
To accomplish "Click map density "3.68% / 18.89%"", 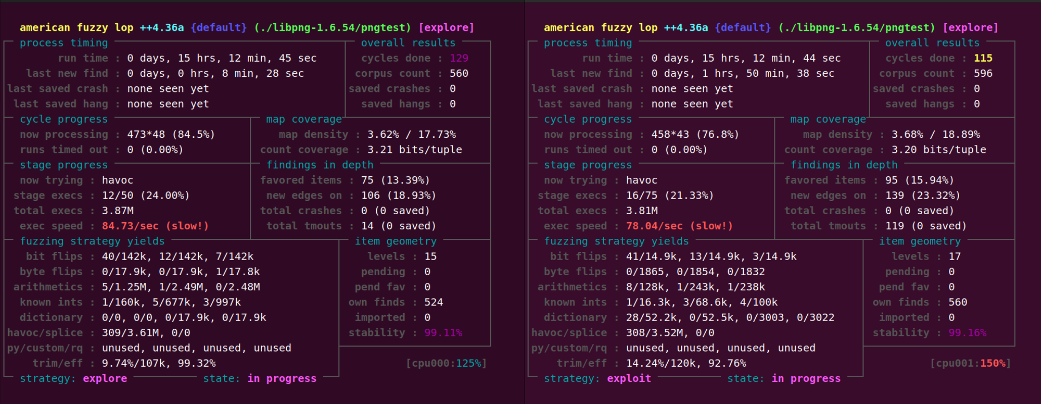I will click(936, 134).
